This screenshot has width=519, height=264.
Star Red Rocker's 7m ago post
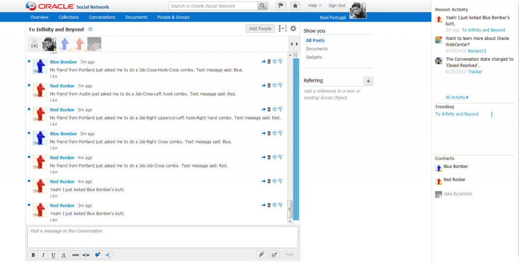coord(274,85)
